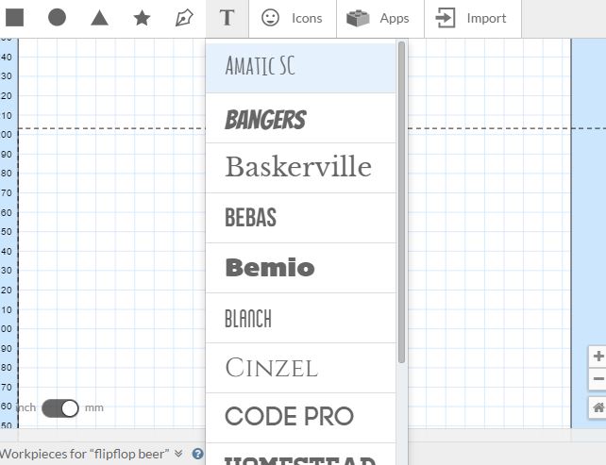Select the pen drawing tool
Viewport: 606px width, 465px height.
[x=184, y=18]
